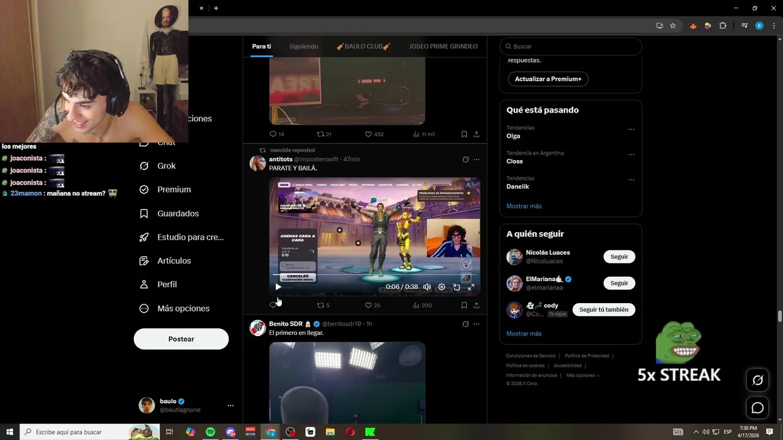Reply to the antitots post
Image resolution: width=783 pixels, height=440 pixels.
(x=273, y=305)
